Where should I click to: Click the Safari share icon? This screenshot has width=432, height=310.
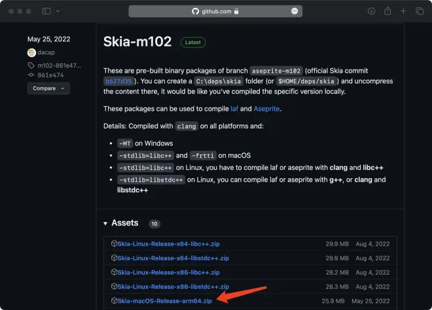[x=387, y=10]
